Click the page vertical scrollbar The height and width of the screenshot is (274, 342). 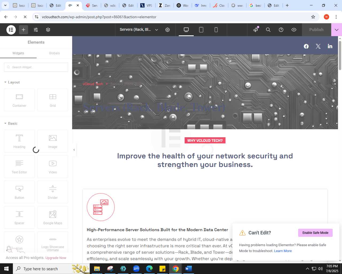point(340,56)
